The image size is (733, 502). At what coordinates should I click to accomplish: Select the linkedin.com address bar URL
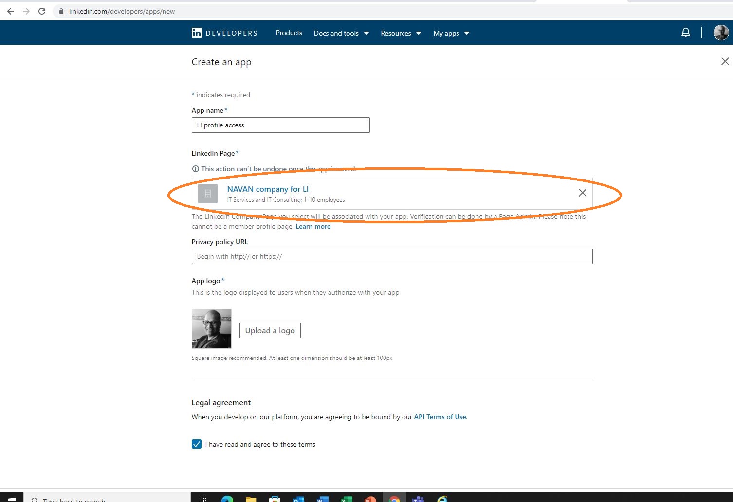pyautogui.click(x=122, y=11)
